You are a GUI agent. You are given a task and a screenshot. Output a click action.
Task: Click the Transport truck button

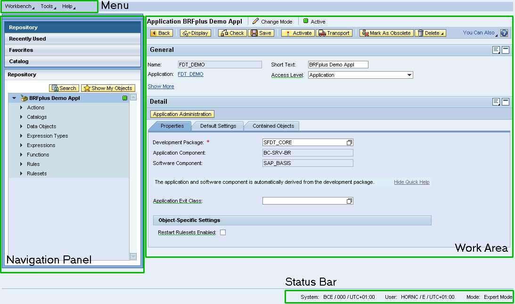(334, 33)
